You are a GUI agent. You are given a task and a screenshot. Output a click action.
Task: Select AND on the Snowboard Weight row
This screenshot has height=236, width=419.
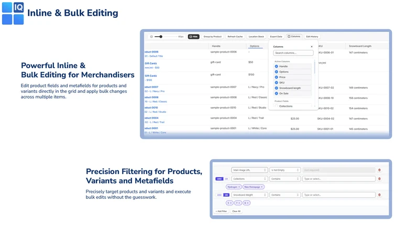[x=219, y=195]
